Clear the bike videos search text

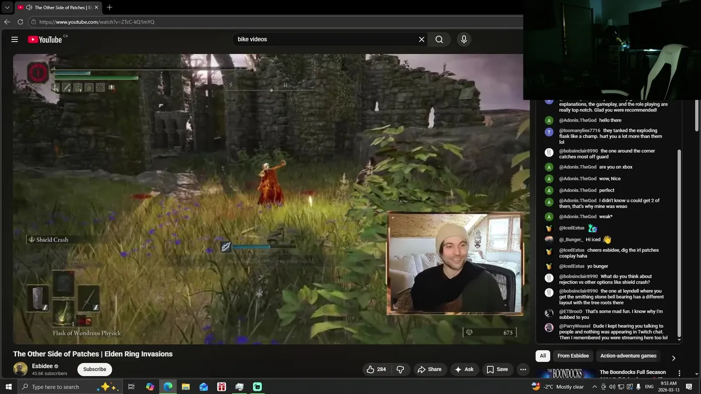tap(422, 39)
